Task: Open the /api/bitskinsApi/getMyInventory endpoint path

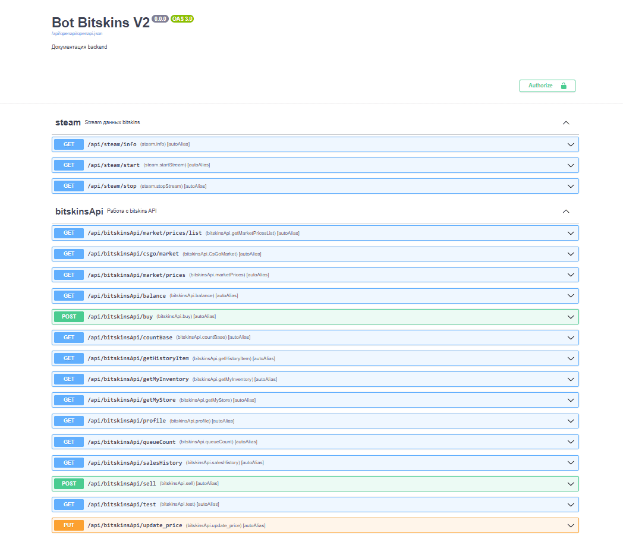Action: pyautogui.click(x=139, y=379)
